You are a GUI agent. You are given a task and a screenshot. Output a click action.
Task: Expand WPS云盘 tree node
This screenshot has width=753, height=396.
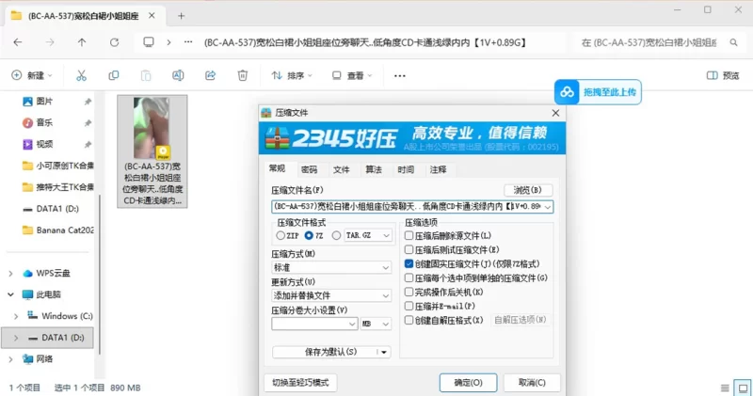tap(10, 274)
